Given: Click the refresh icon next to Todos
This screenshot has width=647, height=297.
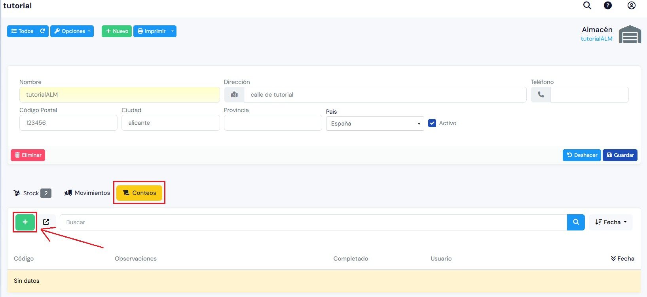Looking at the screenshot, I should click(43, 31).
